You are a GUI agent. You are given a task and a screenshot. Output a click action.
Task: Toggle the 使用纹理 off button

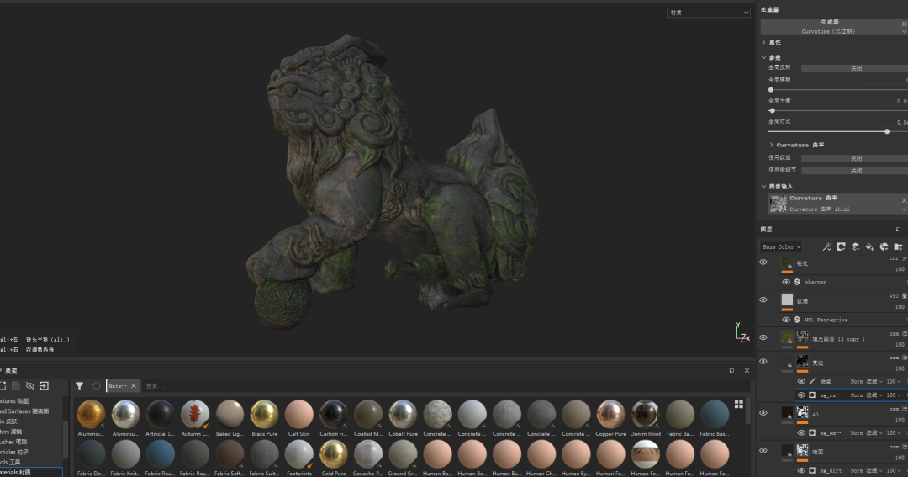click(855, 158)
